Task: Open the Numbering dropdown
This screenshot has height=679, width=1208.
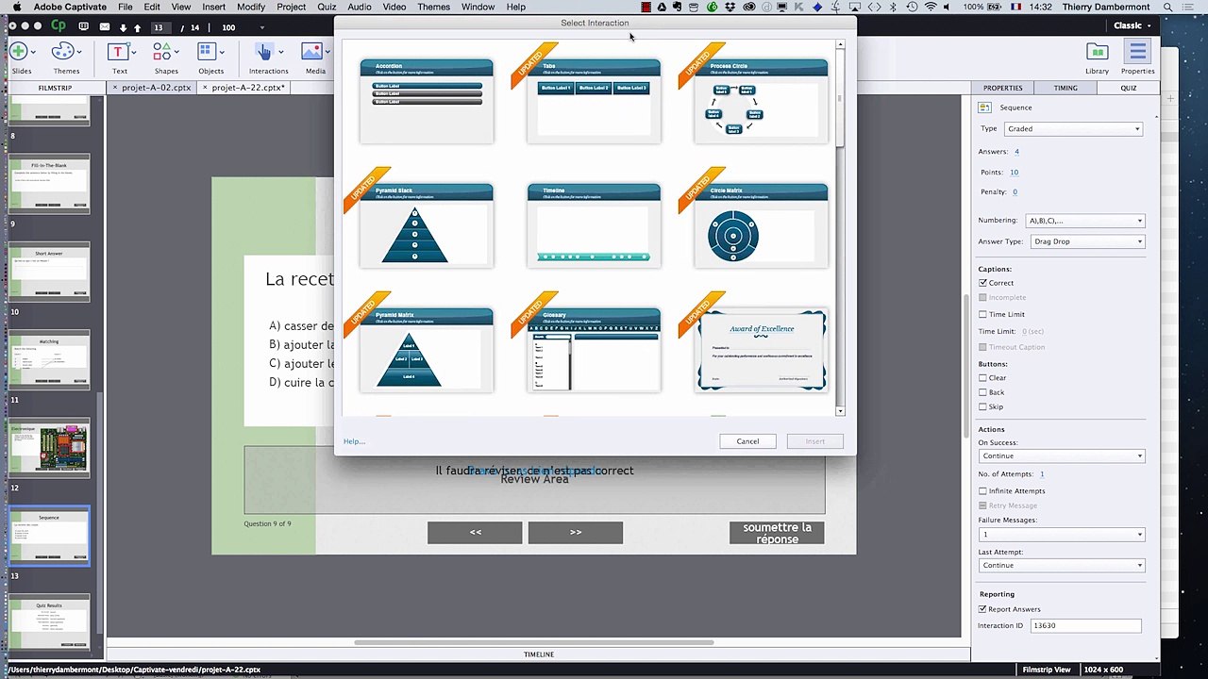Action: 1085,221
